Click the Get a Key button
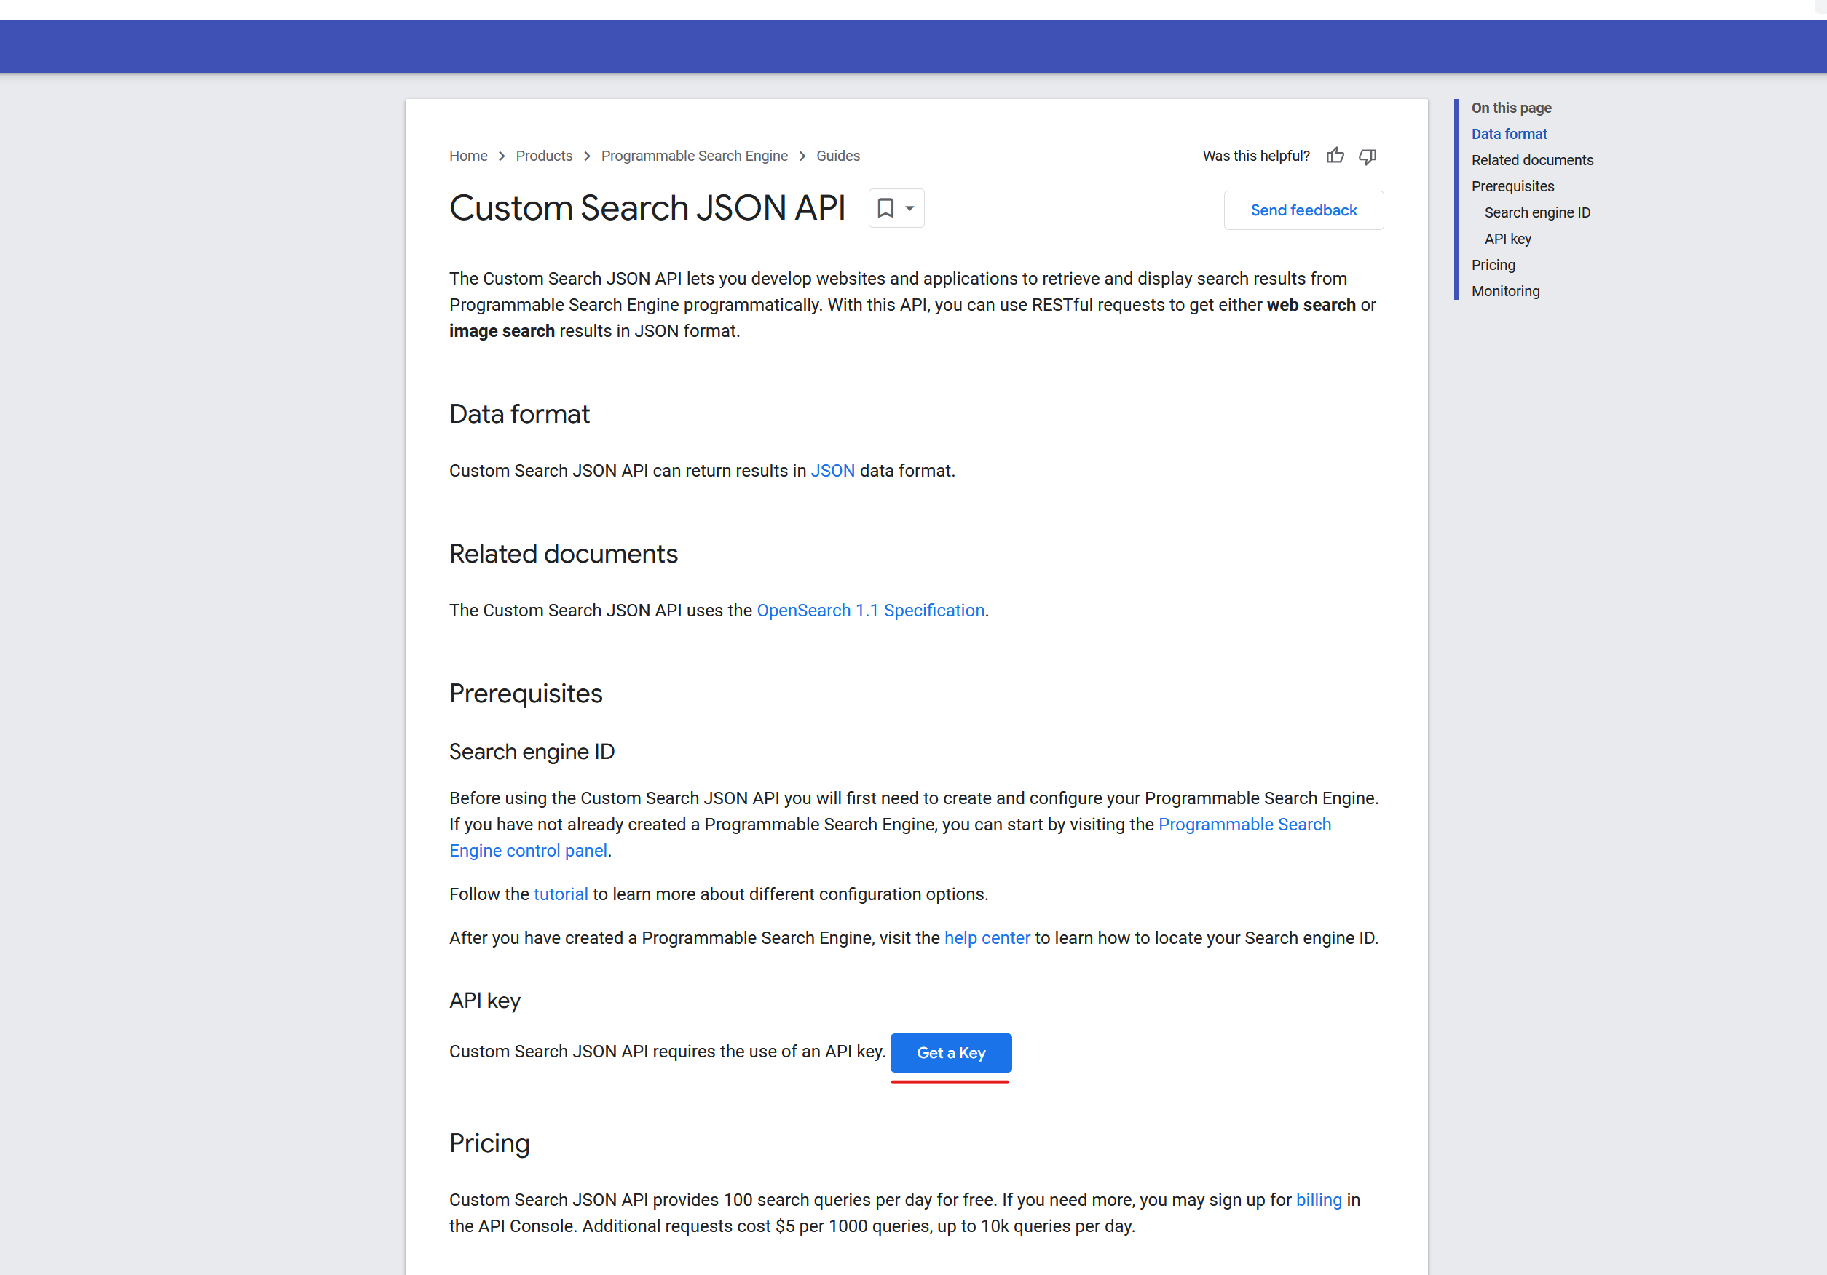Screen dimensions: 1827x1275 click(951, 1052)
